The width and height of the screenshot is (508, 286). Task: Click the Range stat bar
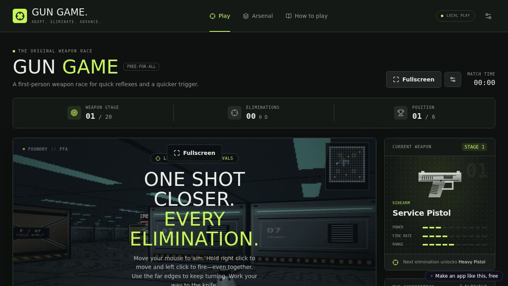(x=455, y=245)
